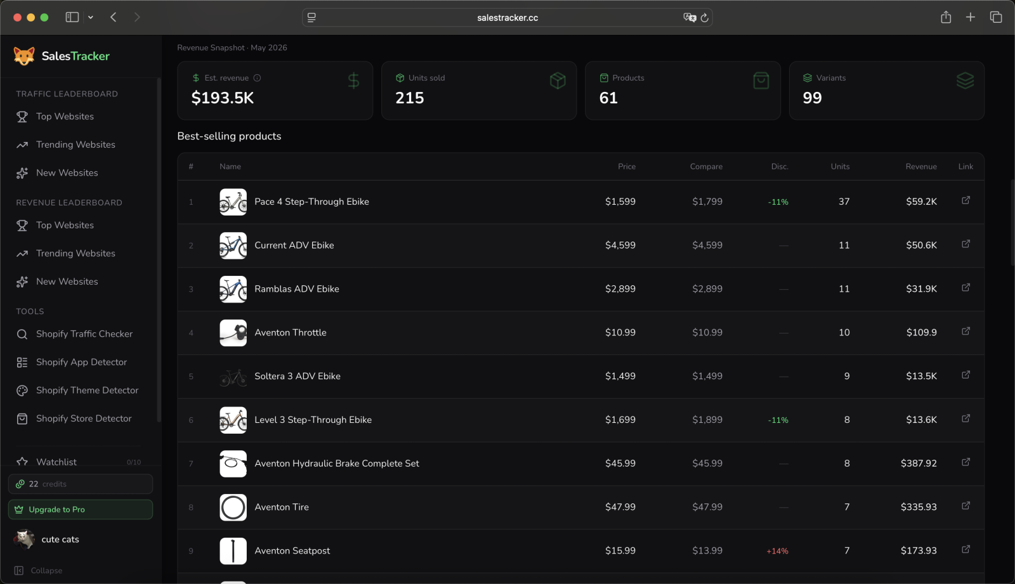
Task: Open external link for Aventon Seatpost
Action: pyautogui.click(x=966, y=550)
